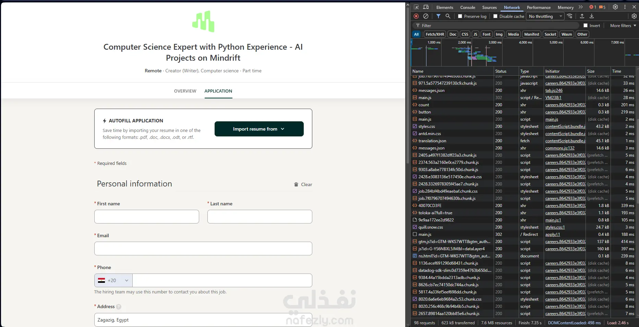Filter requests by Socket type
Image resolution: width=639 pixels, height=327 pixels.
point(551,34)
